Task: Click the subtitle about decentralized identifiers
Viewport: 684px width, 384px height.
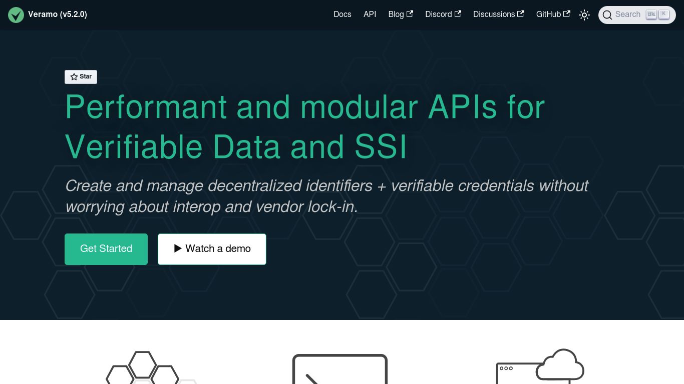Action: coord(326,196)
